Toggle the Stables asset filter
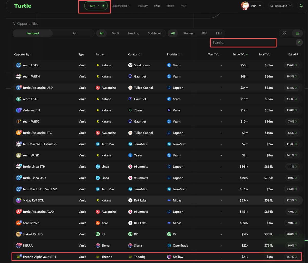Image resolution: width=308 pixels, height=263 pixels. (x=188, y=33)
